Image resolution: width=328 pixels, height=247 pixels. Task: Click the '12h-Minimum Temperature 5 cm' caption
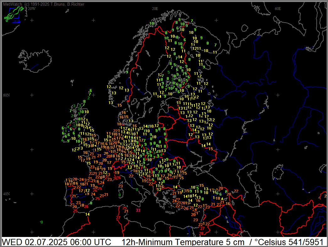tap(183, 242)
